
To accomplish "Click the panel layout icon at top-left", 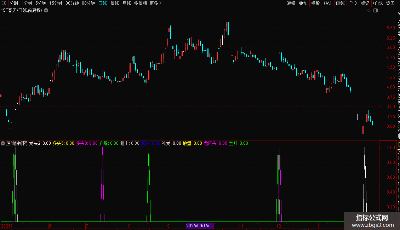I will (x=4, y=3).
